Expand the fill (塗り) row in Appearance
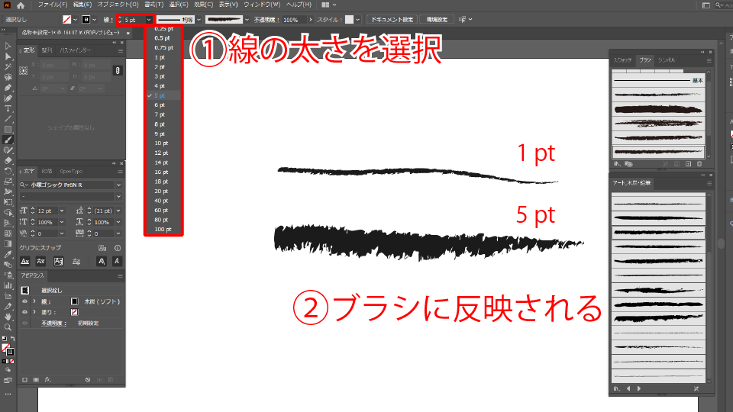The image size is (733, 412). coord(34,312)
